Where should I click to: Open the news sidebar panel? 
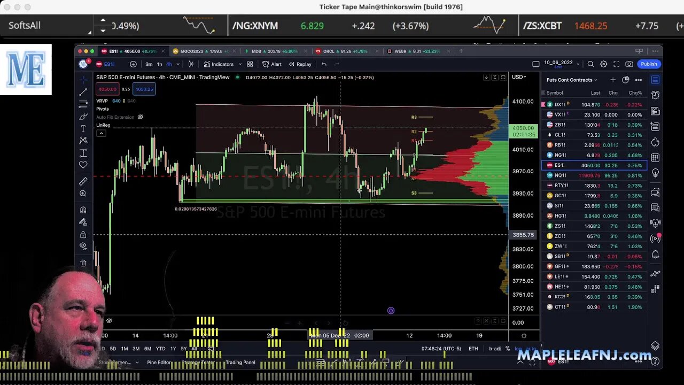656,111
